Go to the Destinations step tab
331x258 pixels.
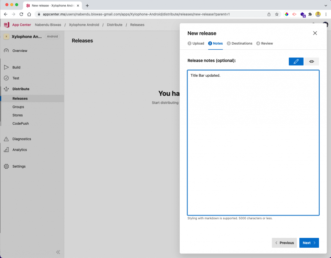(240, 44)
